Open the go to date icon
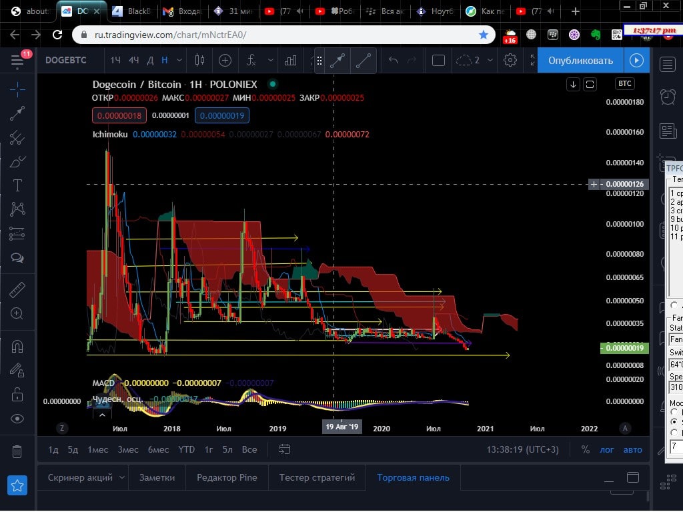 284,449
